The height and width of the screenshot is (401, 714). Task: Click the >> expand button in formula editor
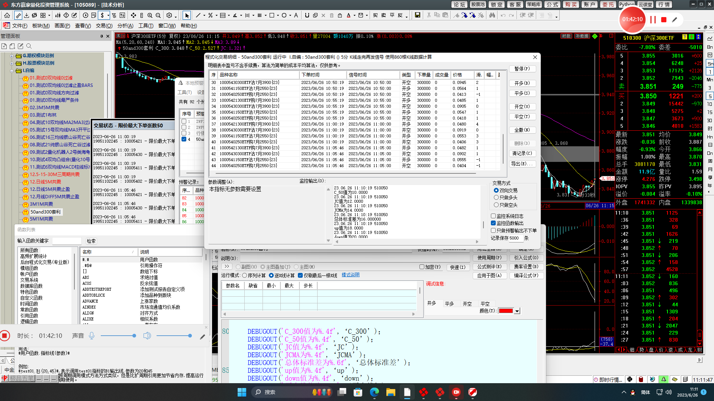pos(227,267)
